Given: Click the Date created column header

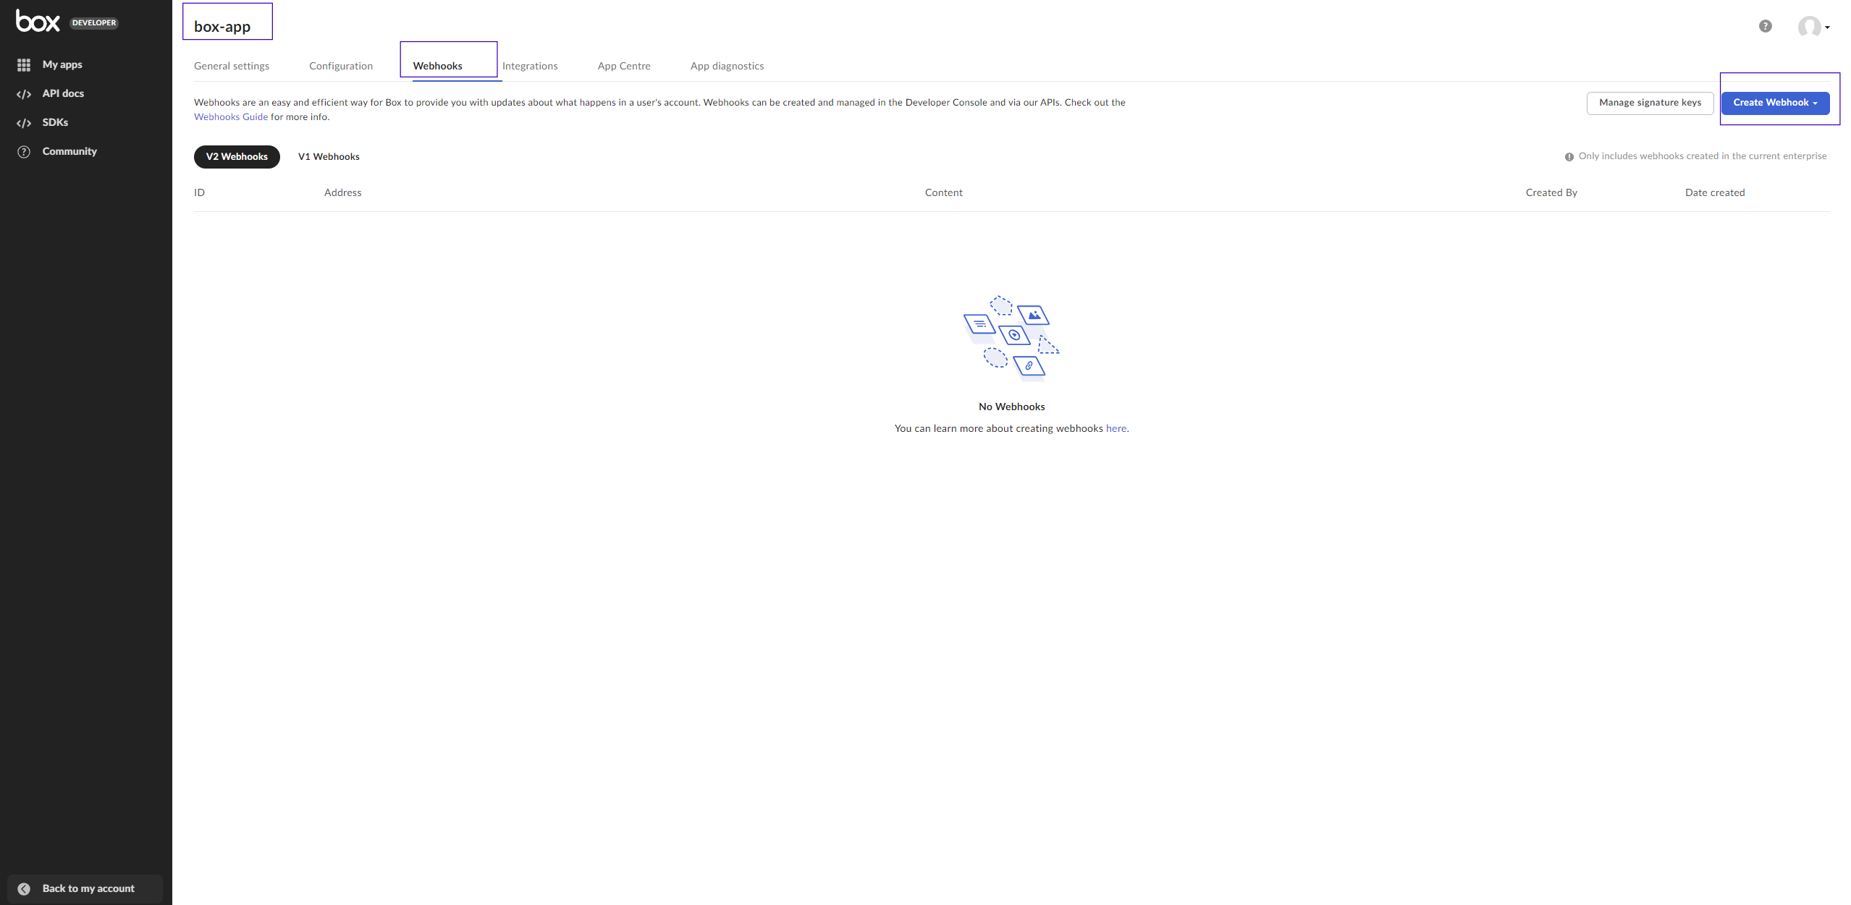Looking at the screenshot, I should (x=1715, y=192).
